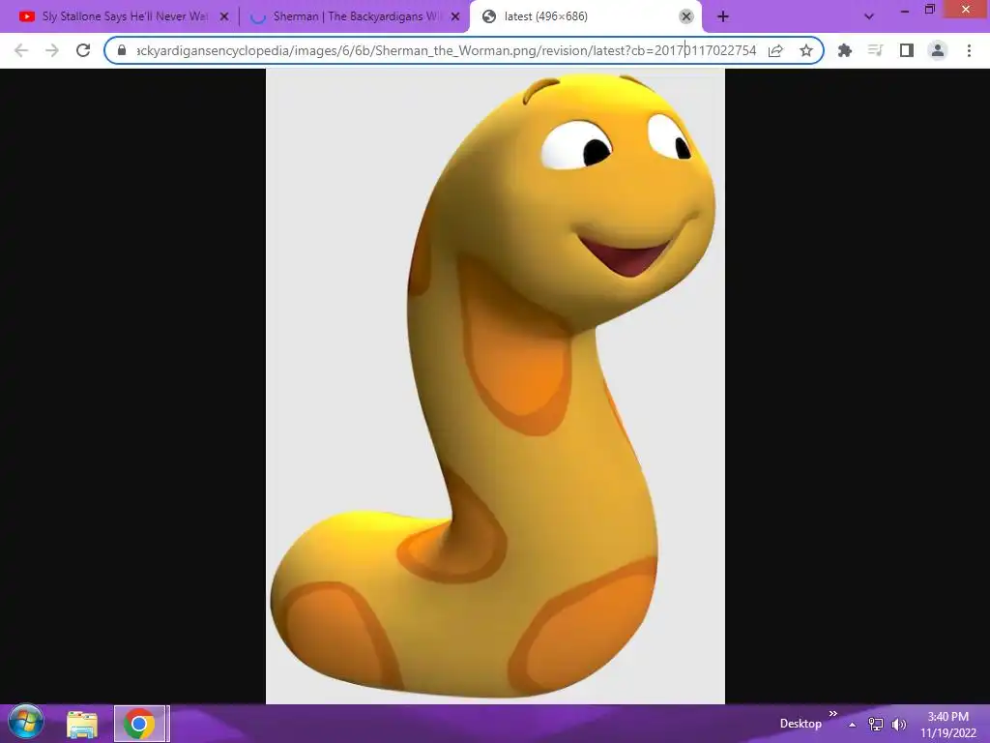The width and height of the screenshot is (990, 743).
Task: Open Chrome's three-dot menu
Action: 969,50
